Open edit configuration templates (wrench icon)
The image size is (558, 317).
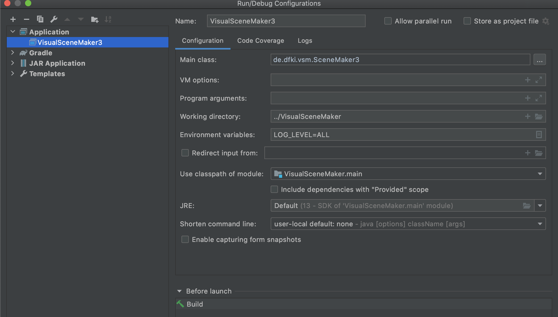54,19
